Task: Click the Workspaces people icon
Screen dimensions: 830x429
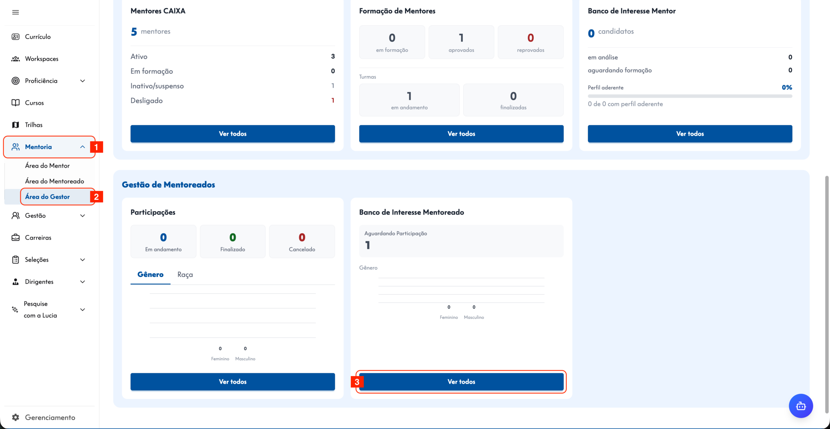Action: click(15, 59)
